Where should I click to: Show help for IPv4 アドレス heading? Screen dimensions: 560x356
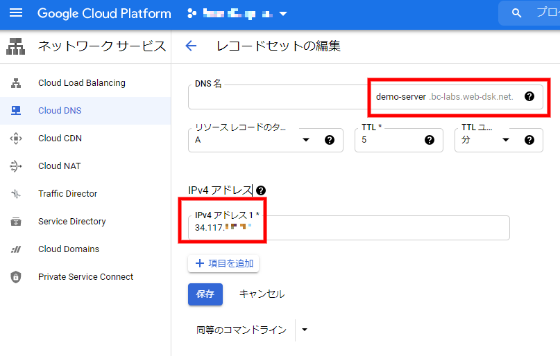tap(261, 190)
